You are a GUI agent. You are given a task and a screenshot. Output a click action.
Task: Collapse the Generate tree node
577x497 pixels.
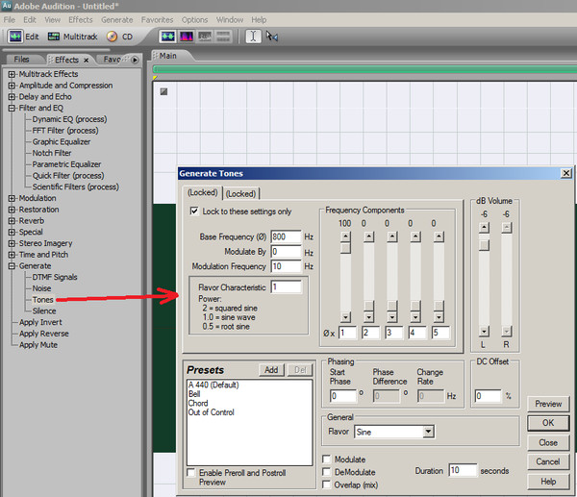click(x=12, y=266)
